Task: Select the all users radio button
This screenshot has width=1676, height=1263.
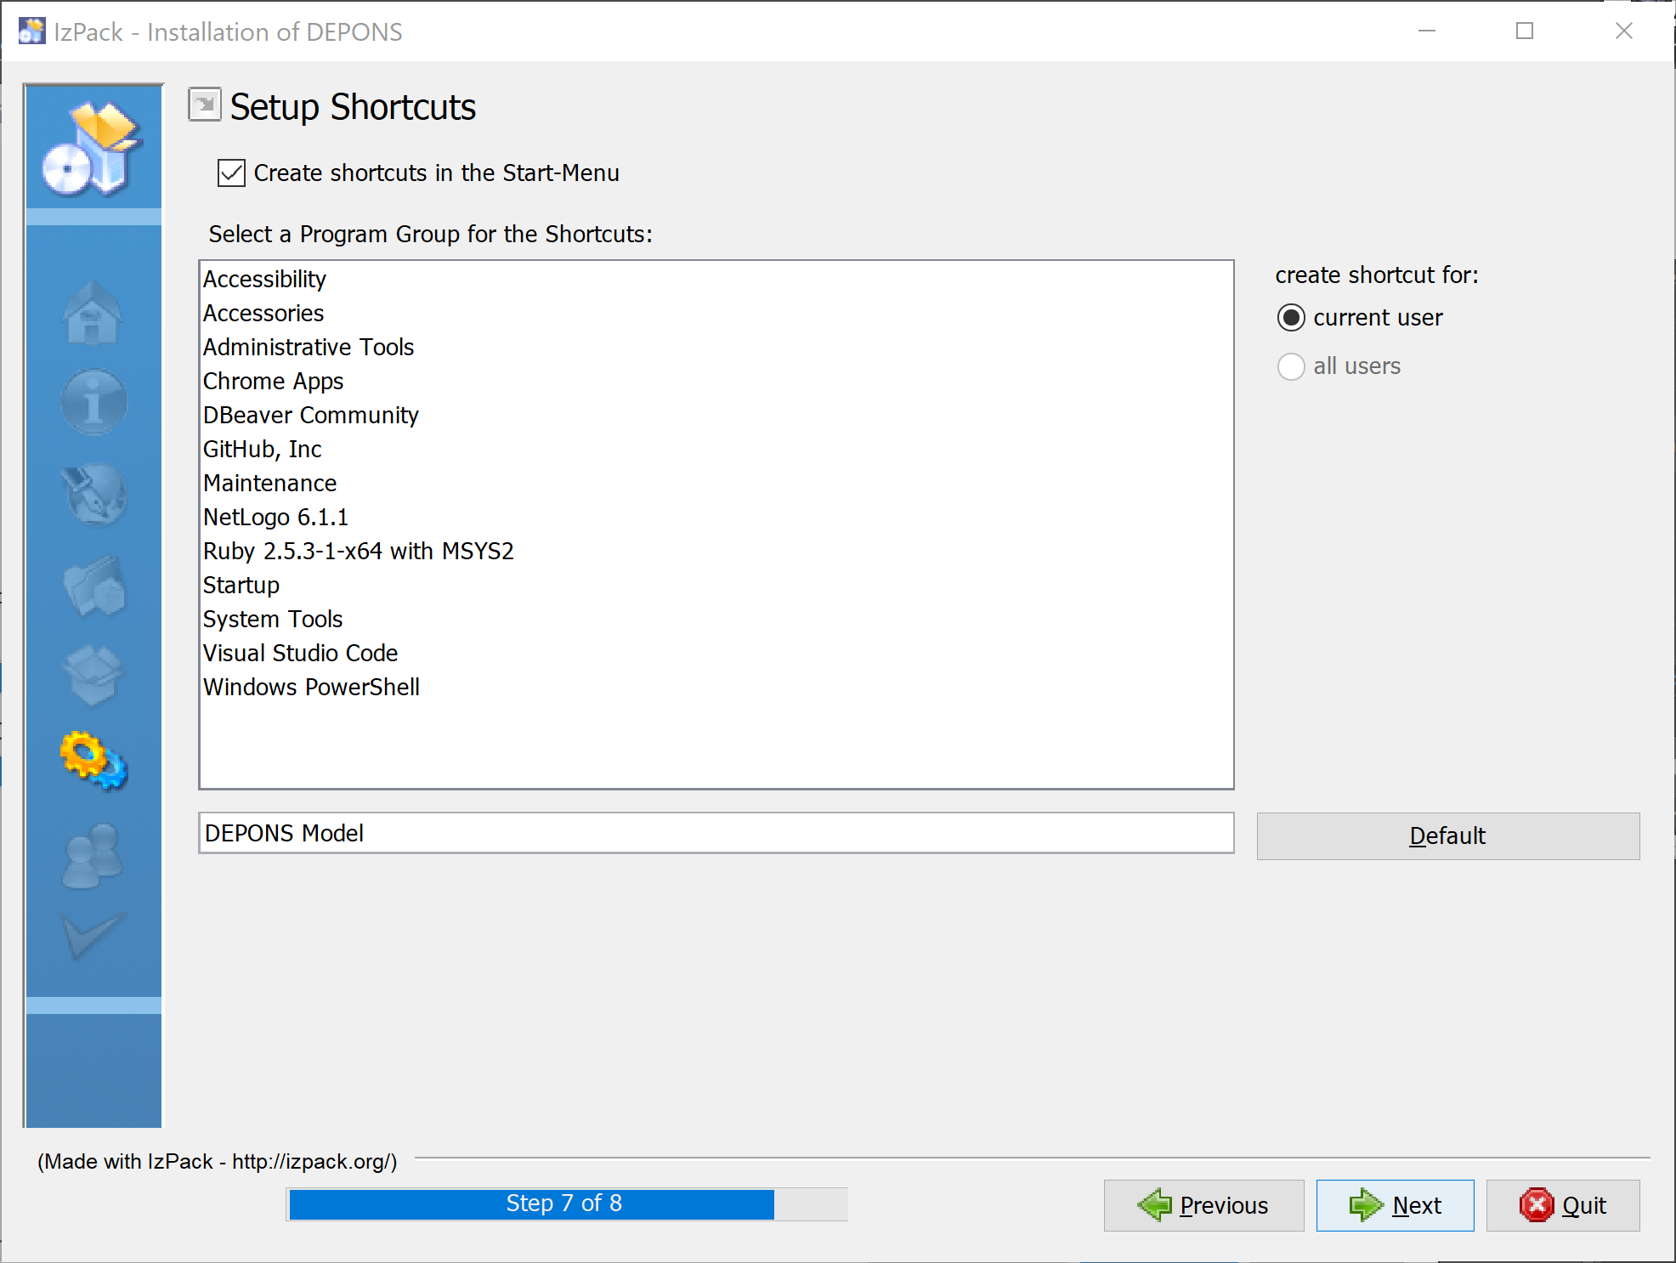Action: (x=1291, y=366)
